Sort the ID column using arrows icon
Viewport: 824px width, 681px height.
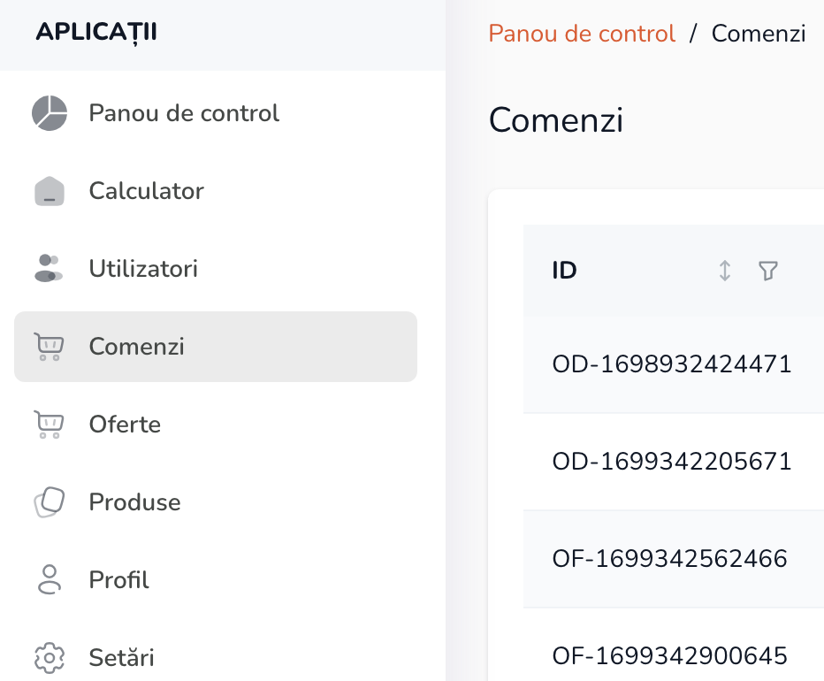click(x=725, y=271)
